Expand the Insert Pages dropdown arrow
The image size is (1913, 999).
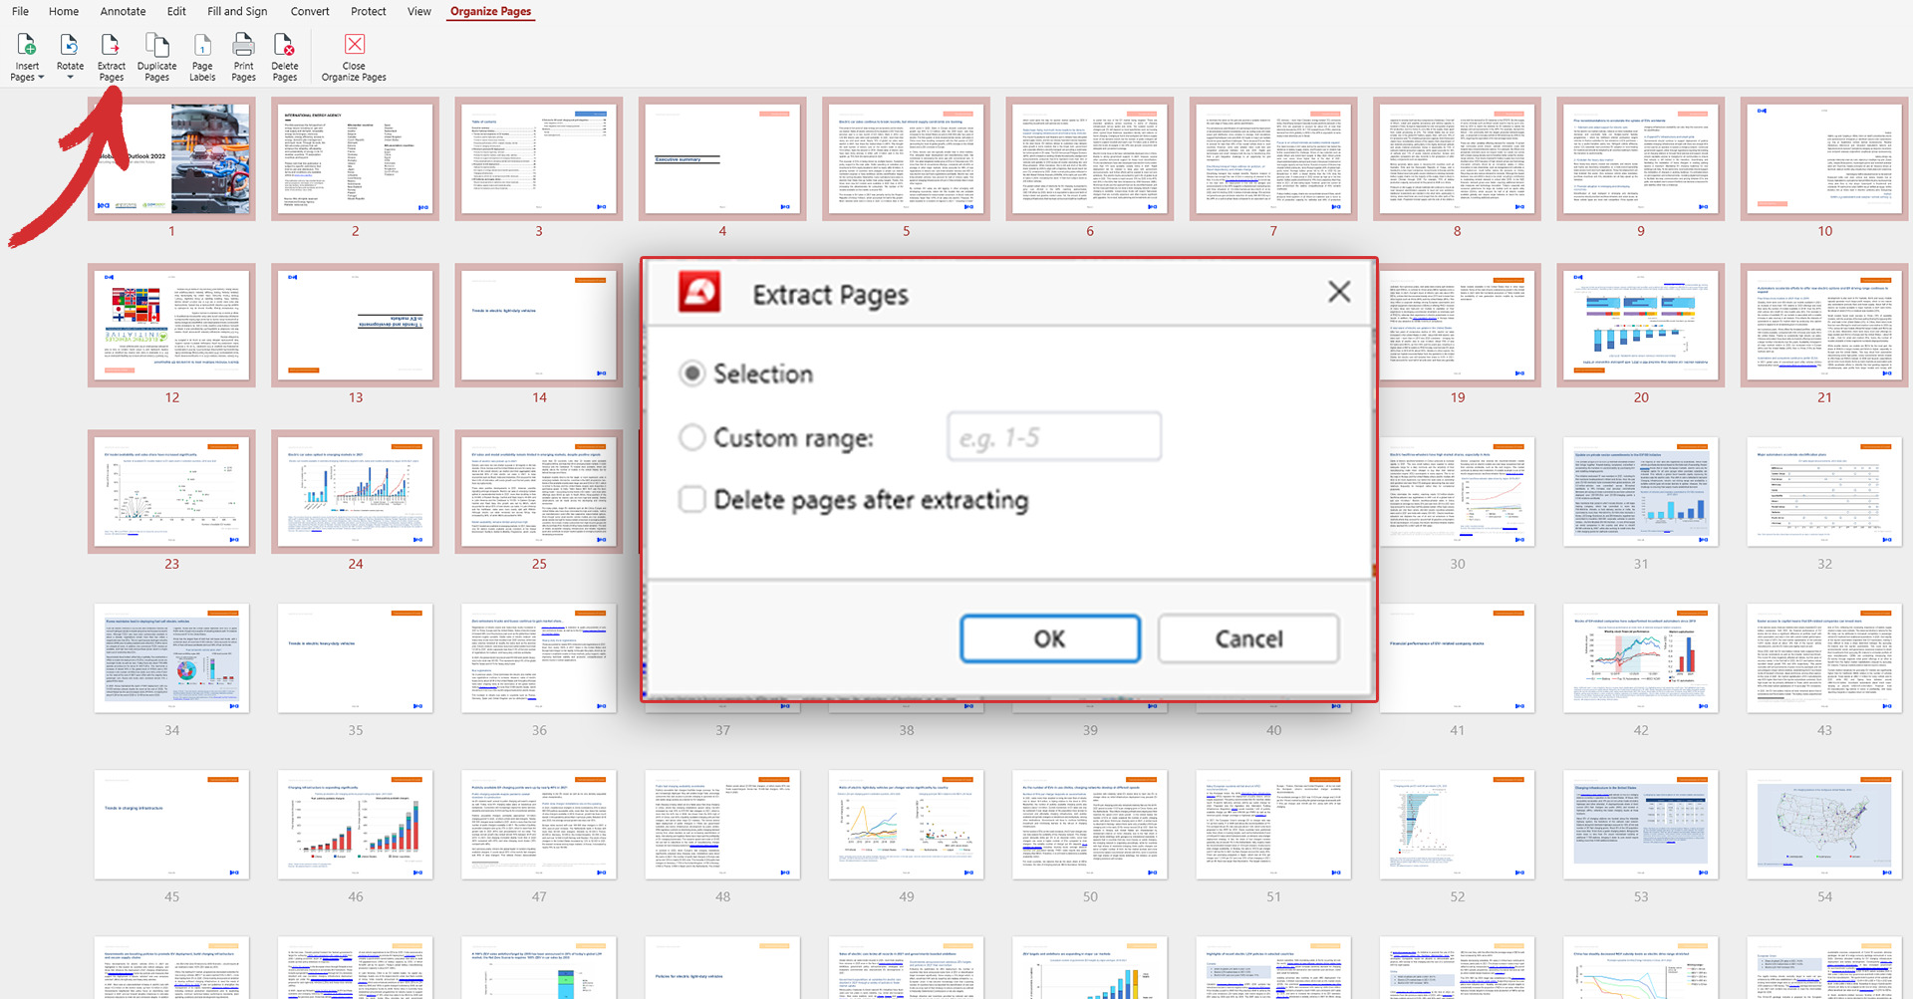pos(41,78)
